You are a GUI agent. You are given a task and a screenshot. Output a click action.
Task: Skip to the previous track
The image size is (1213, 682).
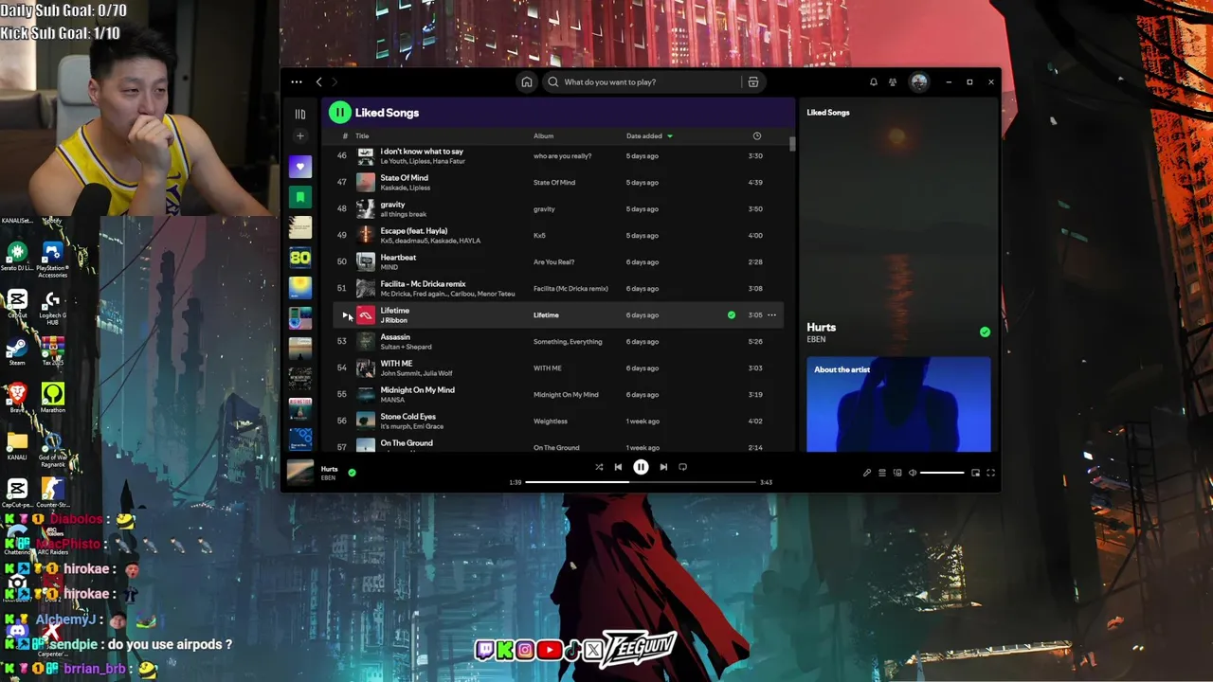(618, 467)
